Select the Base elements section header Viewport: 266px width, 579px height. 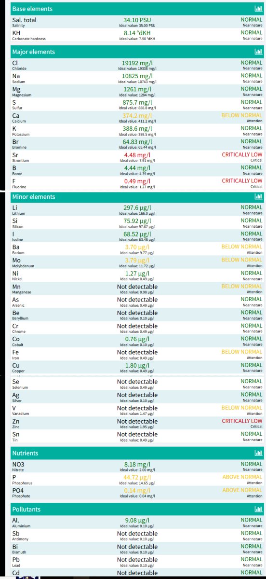point(137,9)
